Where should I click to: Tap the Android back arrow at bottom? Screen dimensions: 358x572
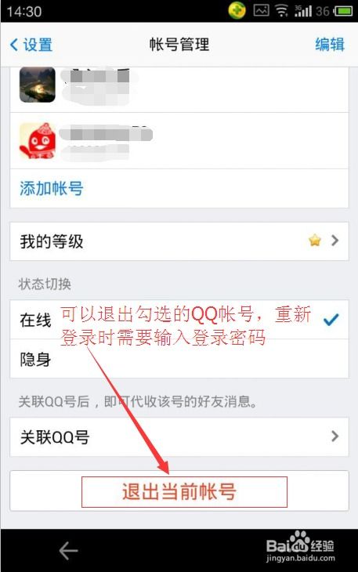click(x=68, y=550)
